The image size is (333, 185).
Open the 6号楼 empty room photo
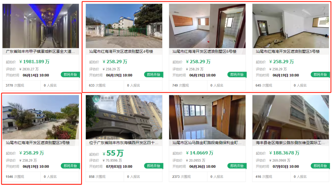[x=207, y=26]
